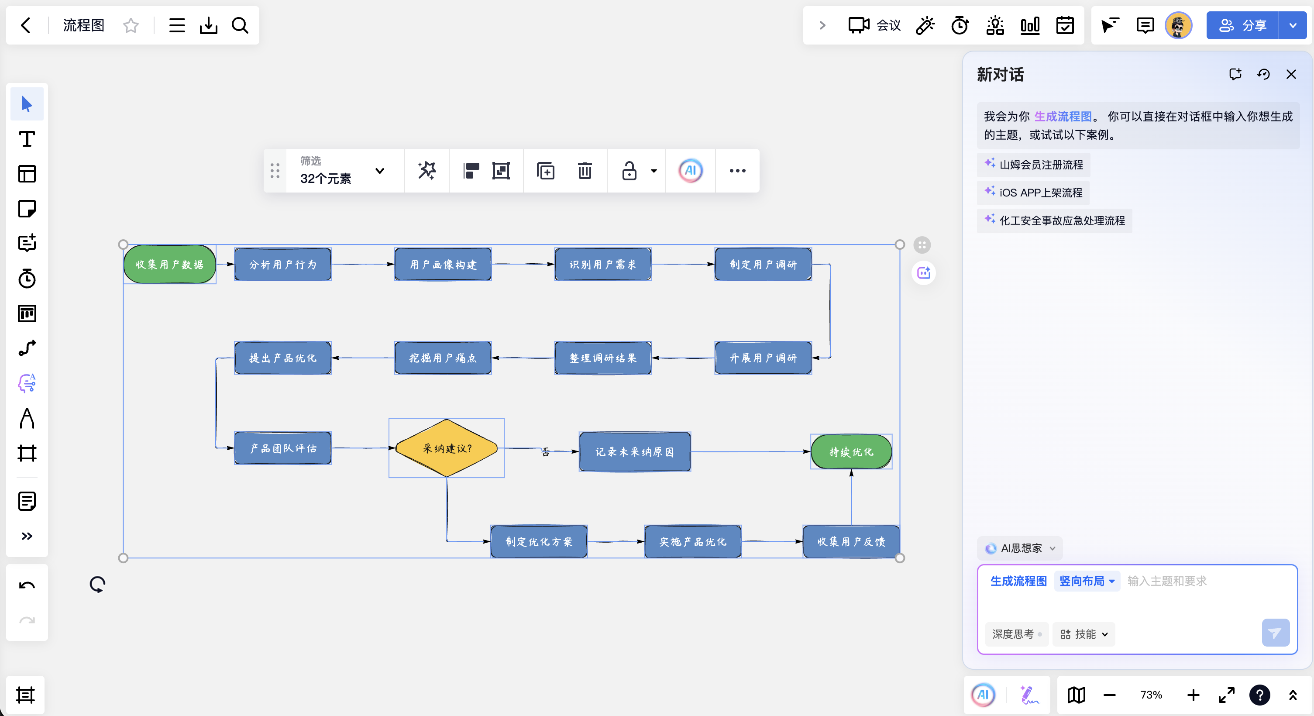Click the delete trash icon in toolbar
The width and height of the screenshot is (1314, 716).
(585, 171)
